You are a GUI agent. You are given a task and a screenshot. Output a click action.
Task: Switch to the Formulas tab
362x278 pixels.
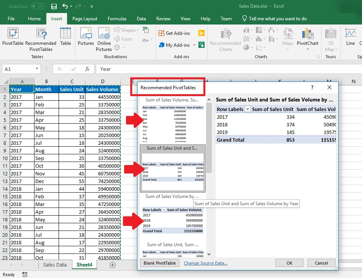click(x=117, y=19)
